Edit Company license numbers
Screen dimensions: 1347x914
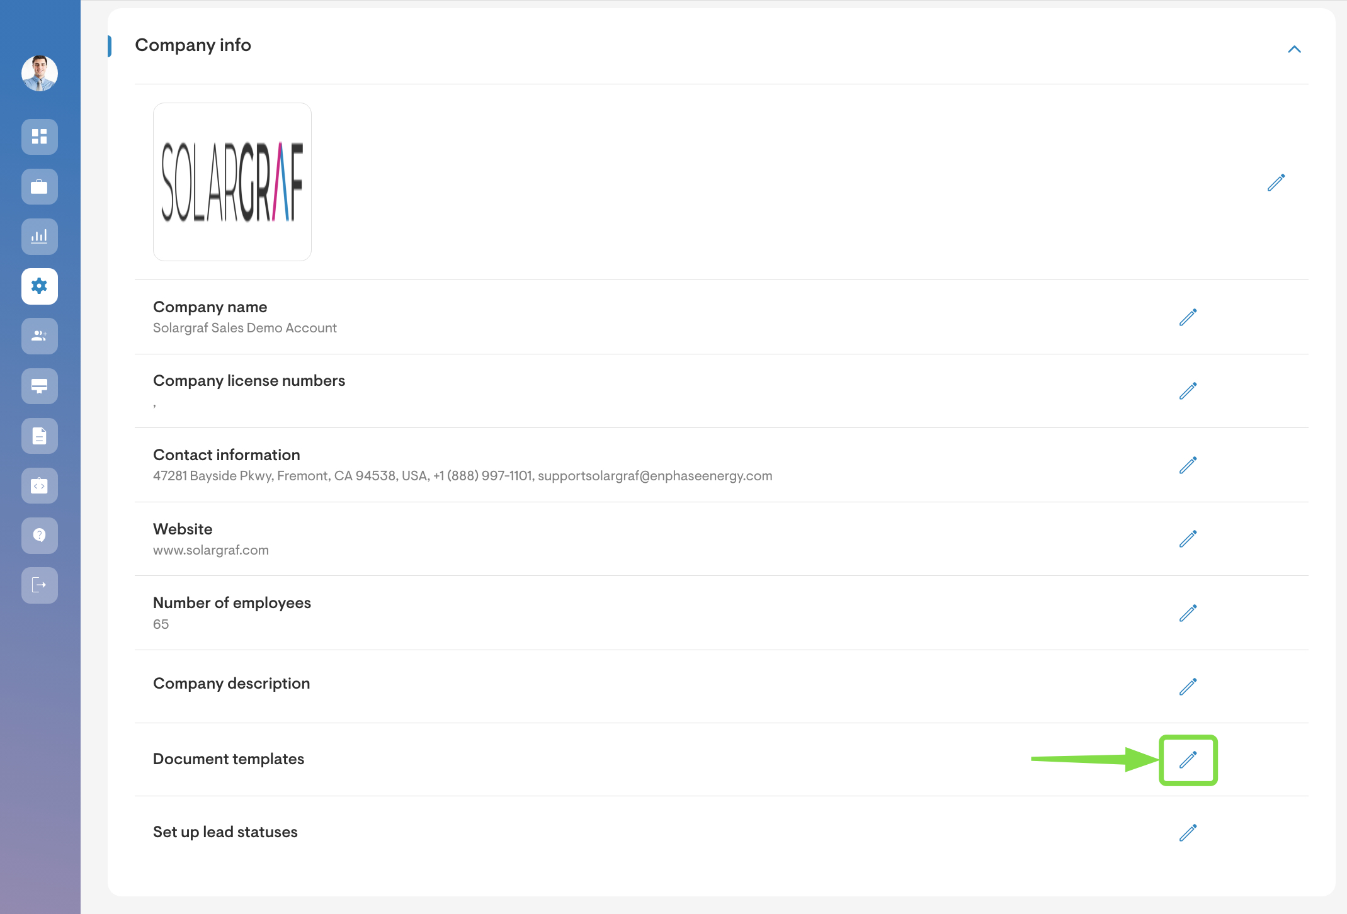point(1188,391)
